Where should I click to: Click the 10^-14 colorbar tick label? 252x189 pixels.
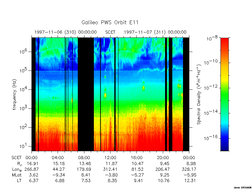point(211,112)
